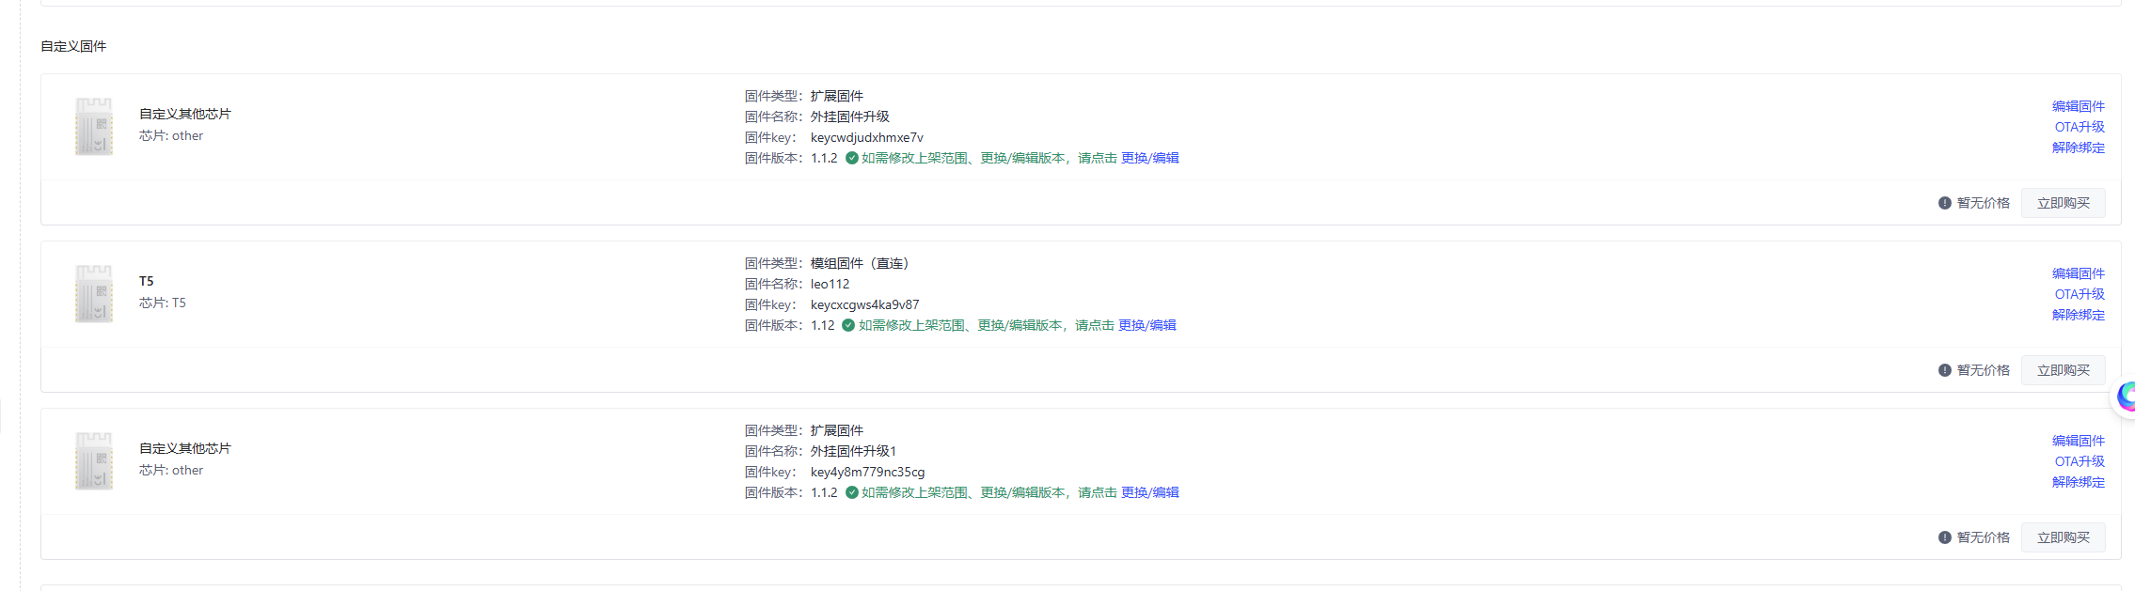Select firmware key text key4y8m779nc35cg
This screenshot has height=591, width=2135.
click(x=868, y=472)
